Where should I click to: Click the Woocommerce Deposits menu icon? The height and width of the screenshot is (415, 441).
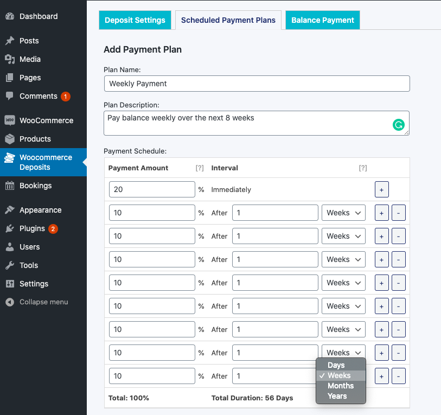coord(10,158)
